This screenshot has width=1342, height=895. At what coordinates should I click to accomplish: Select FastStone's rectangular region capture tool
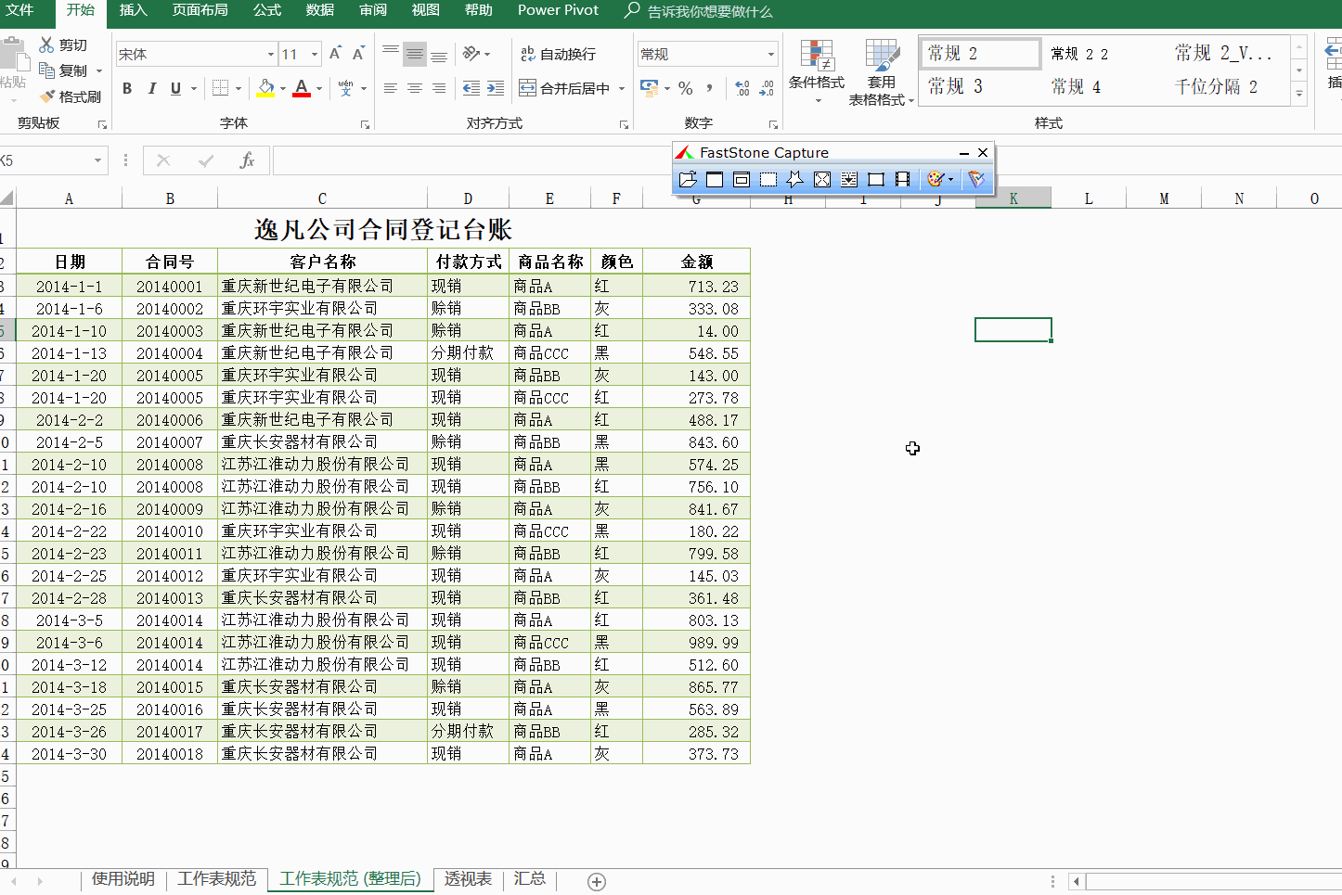768,179
